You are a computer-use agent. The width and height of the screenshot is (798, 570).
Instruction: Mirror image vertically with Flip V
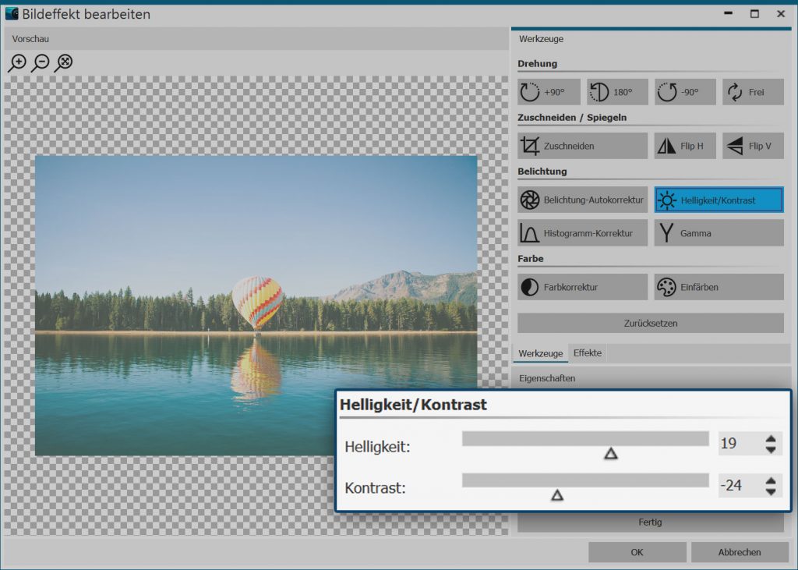point(752,146)
